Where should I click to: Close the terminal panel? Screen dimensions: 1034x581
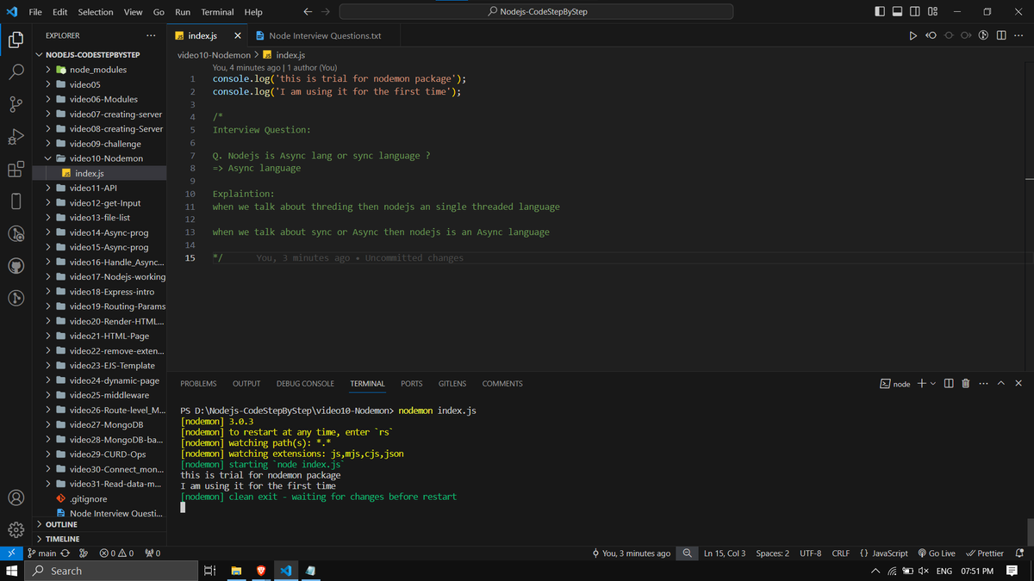tap(1018, 384)
